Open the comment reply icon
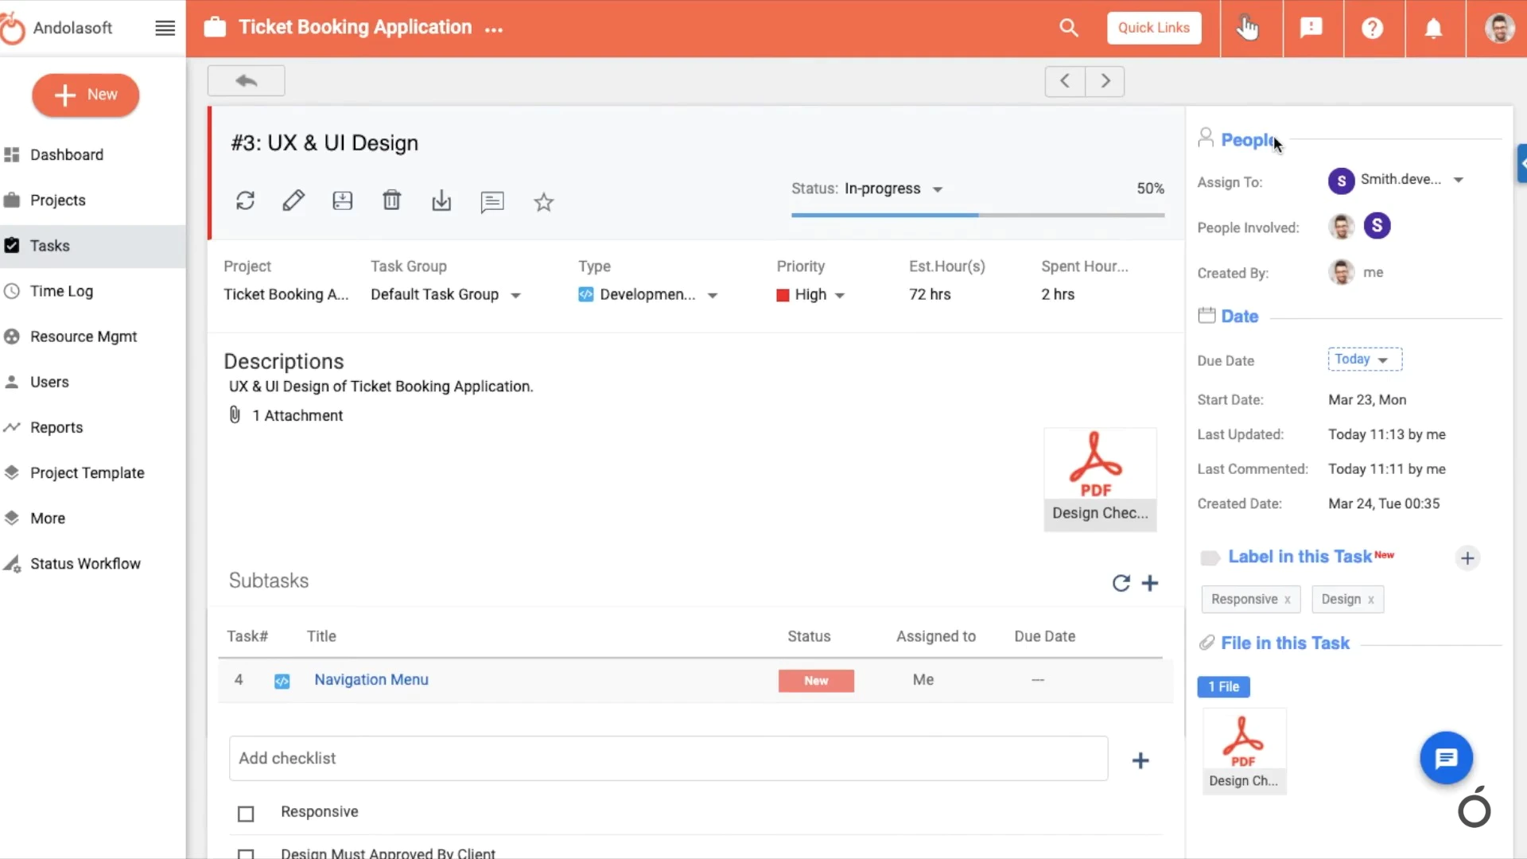Image resolution: width=1527 pixels, height=859 pixels. [x=492, y=202]
